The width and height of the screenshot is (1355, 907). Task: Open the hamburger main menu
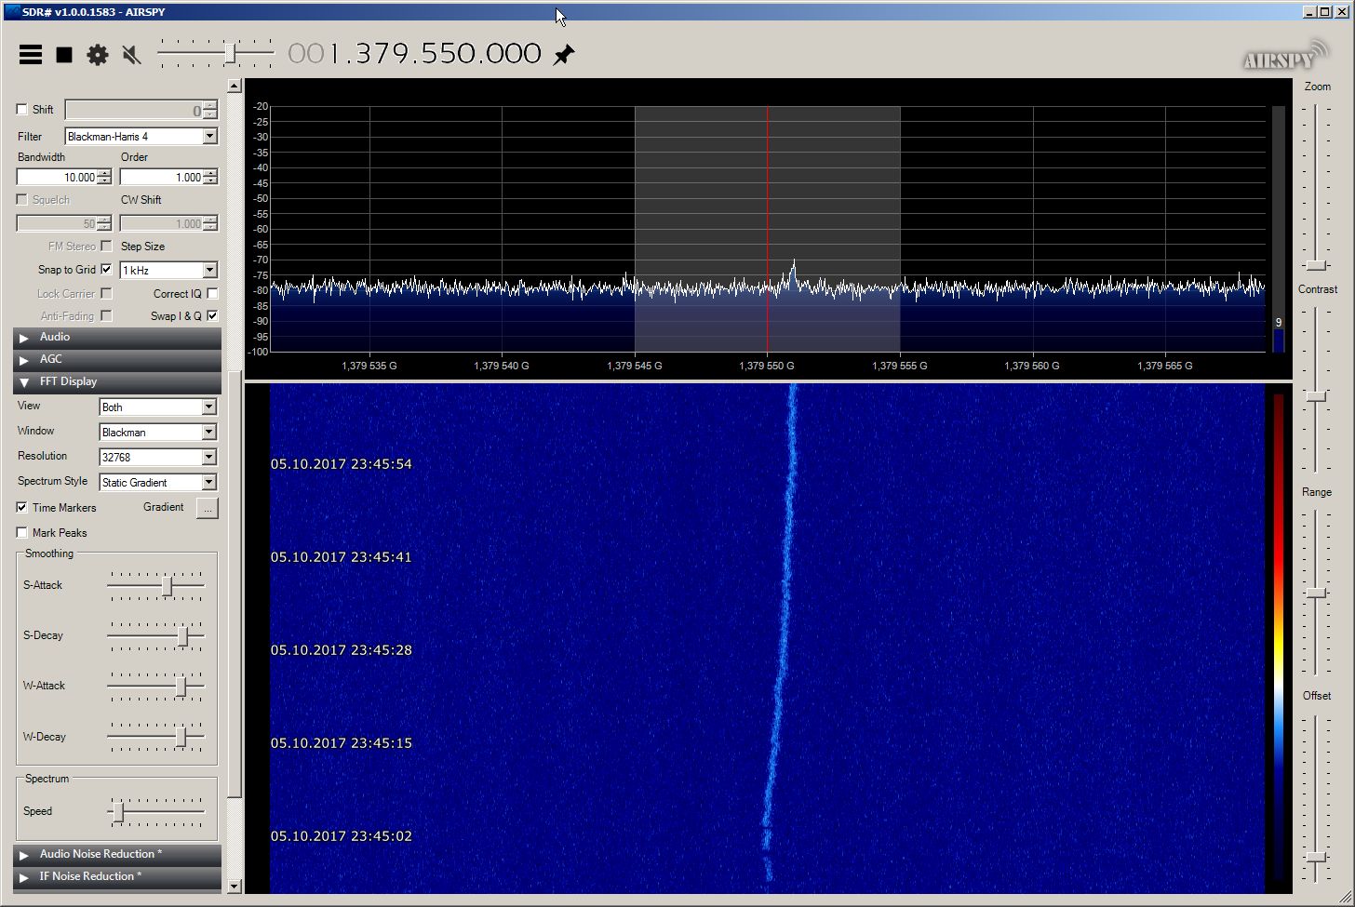click(x=31, y=55)
